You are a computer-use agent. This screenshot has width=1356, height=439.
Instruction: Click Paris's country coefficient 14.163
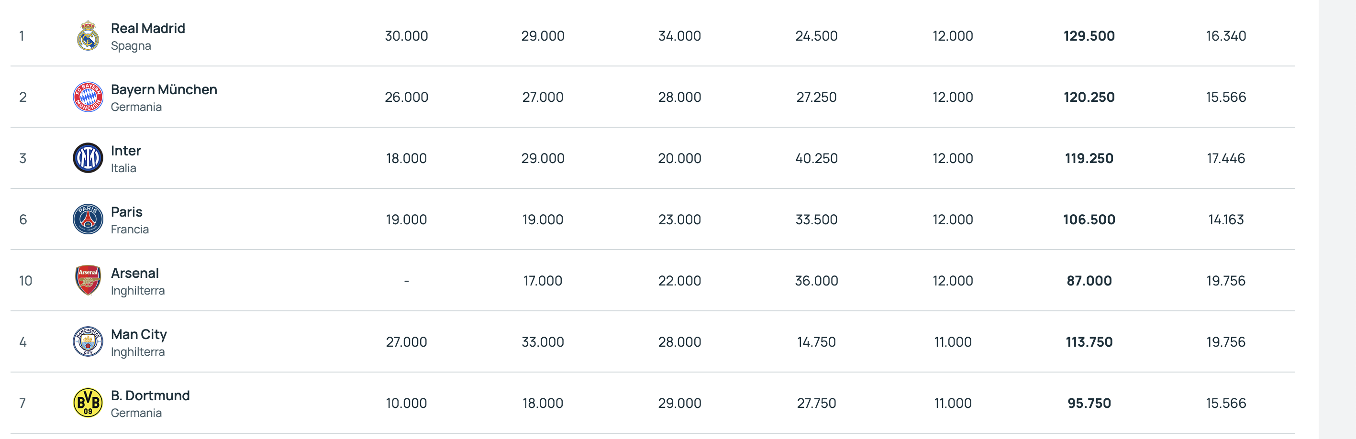click(x=1225, y=219)
